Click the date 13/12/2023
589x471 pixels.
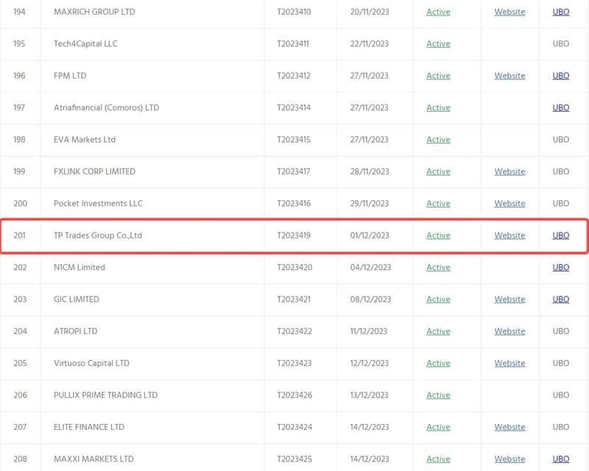click(369, 395)
